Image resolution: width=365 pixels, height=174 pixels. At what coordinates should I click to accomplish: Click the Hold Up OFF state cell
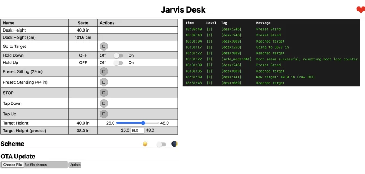coord(83,63)
